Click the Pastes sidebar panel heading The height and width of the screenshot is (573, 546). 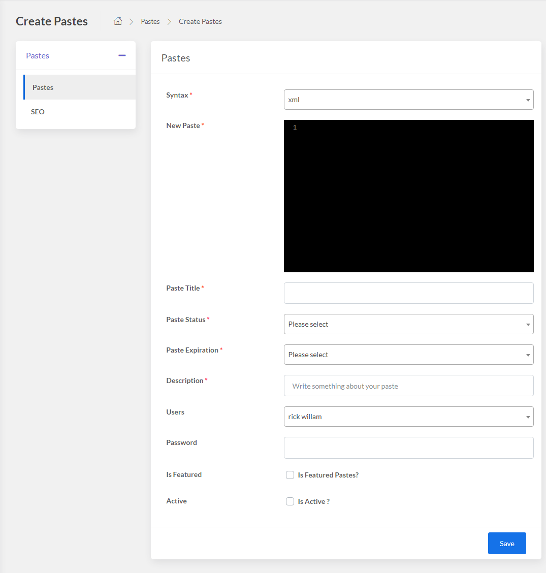(38, 55)
